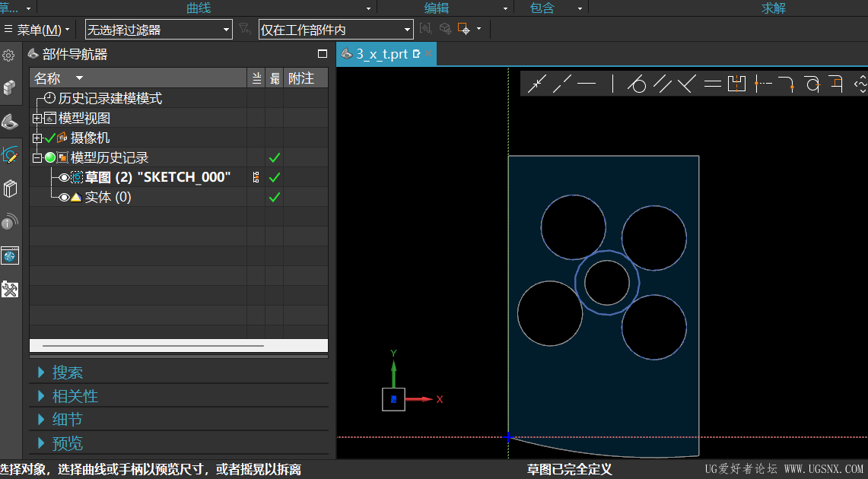Select the 历史记录建模模式 tree item

(110, 98)
